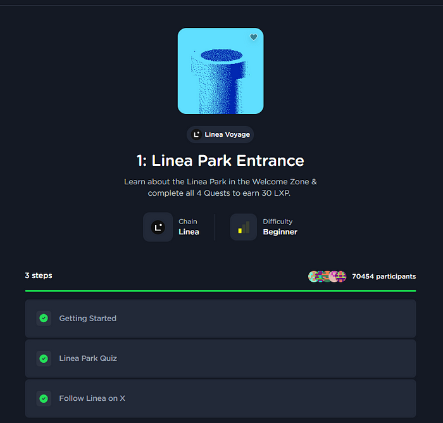Click the Linea chain logo icon
The image size is (443, 423).
[x=158, y=227]
